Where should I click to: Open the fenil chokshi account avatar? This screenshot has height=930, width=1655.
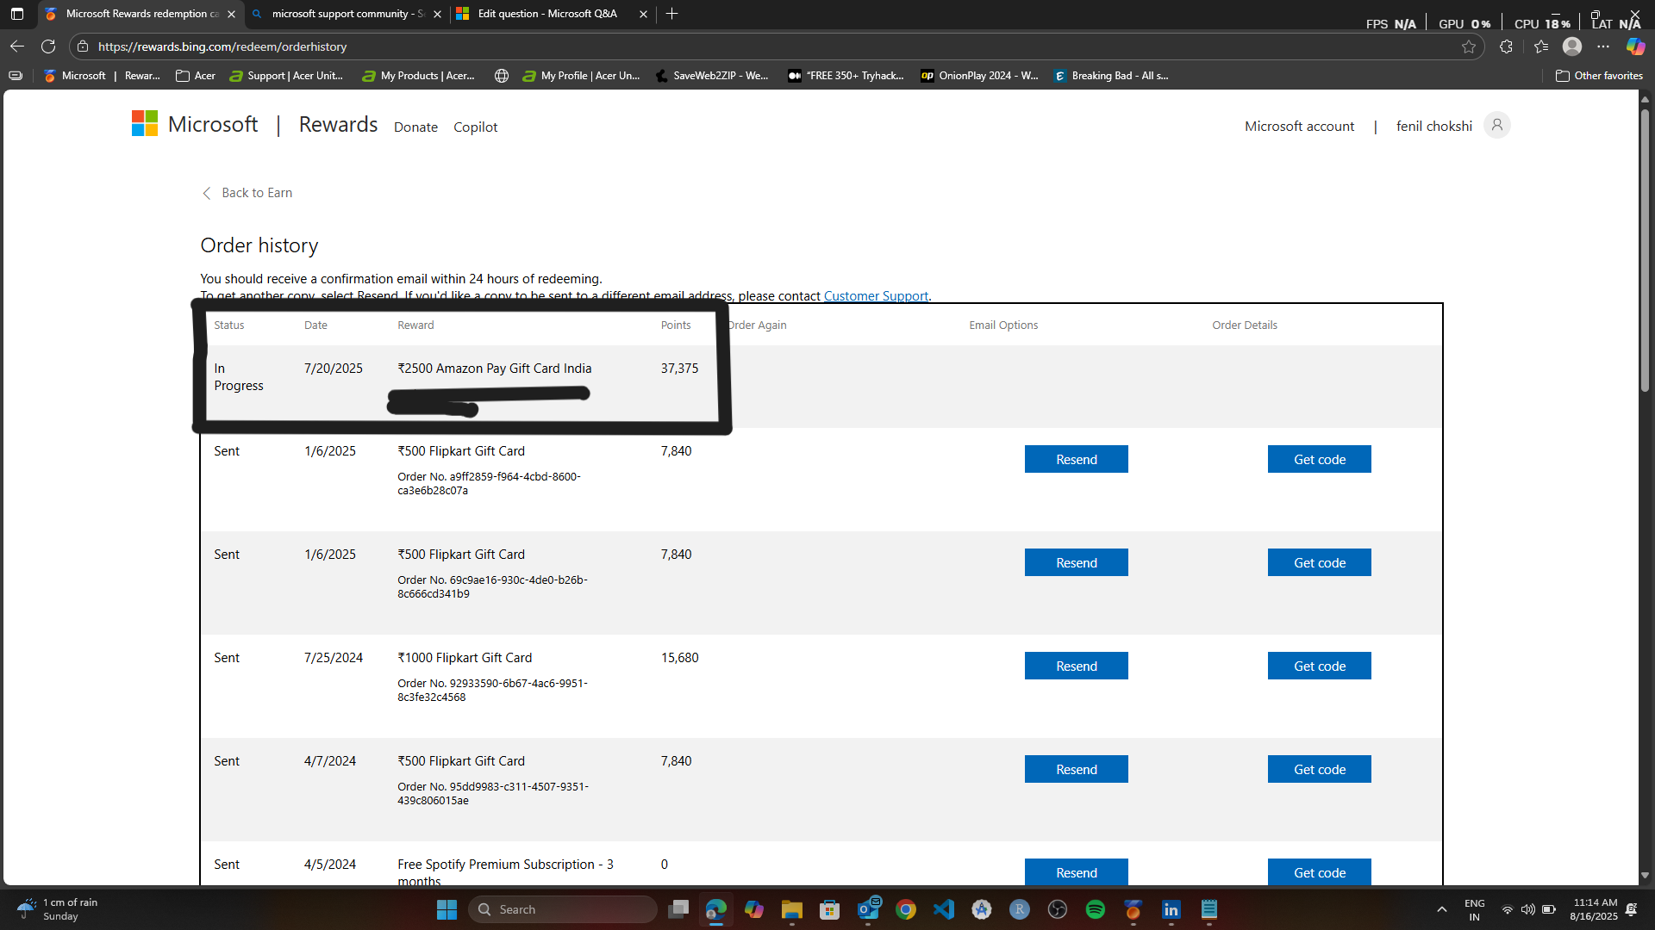pos(1497,126)
